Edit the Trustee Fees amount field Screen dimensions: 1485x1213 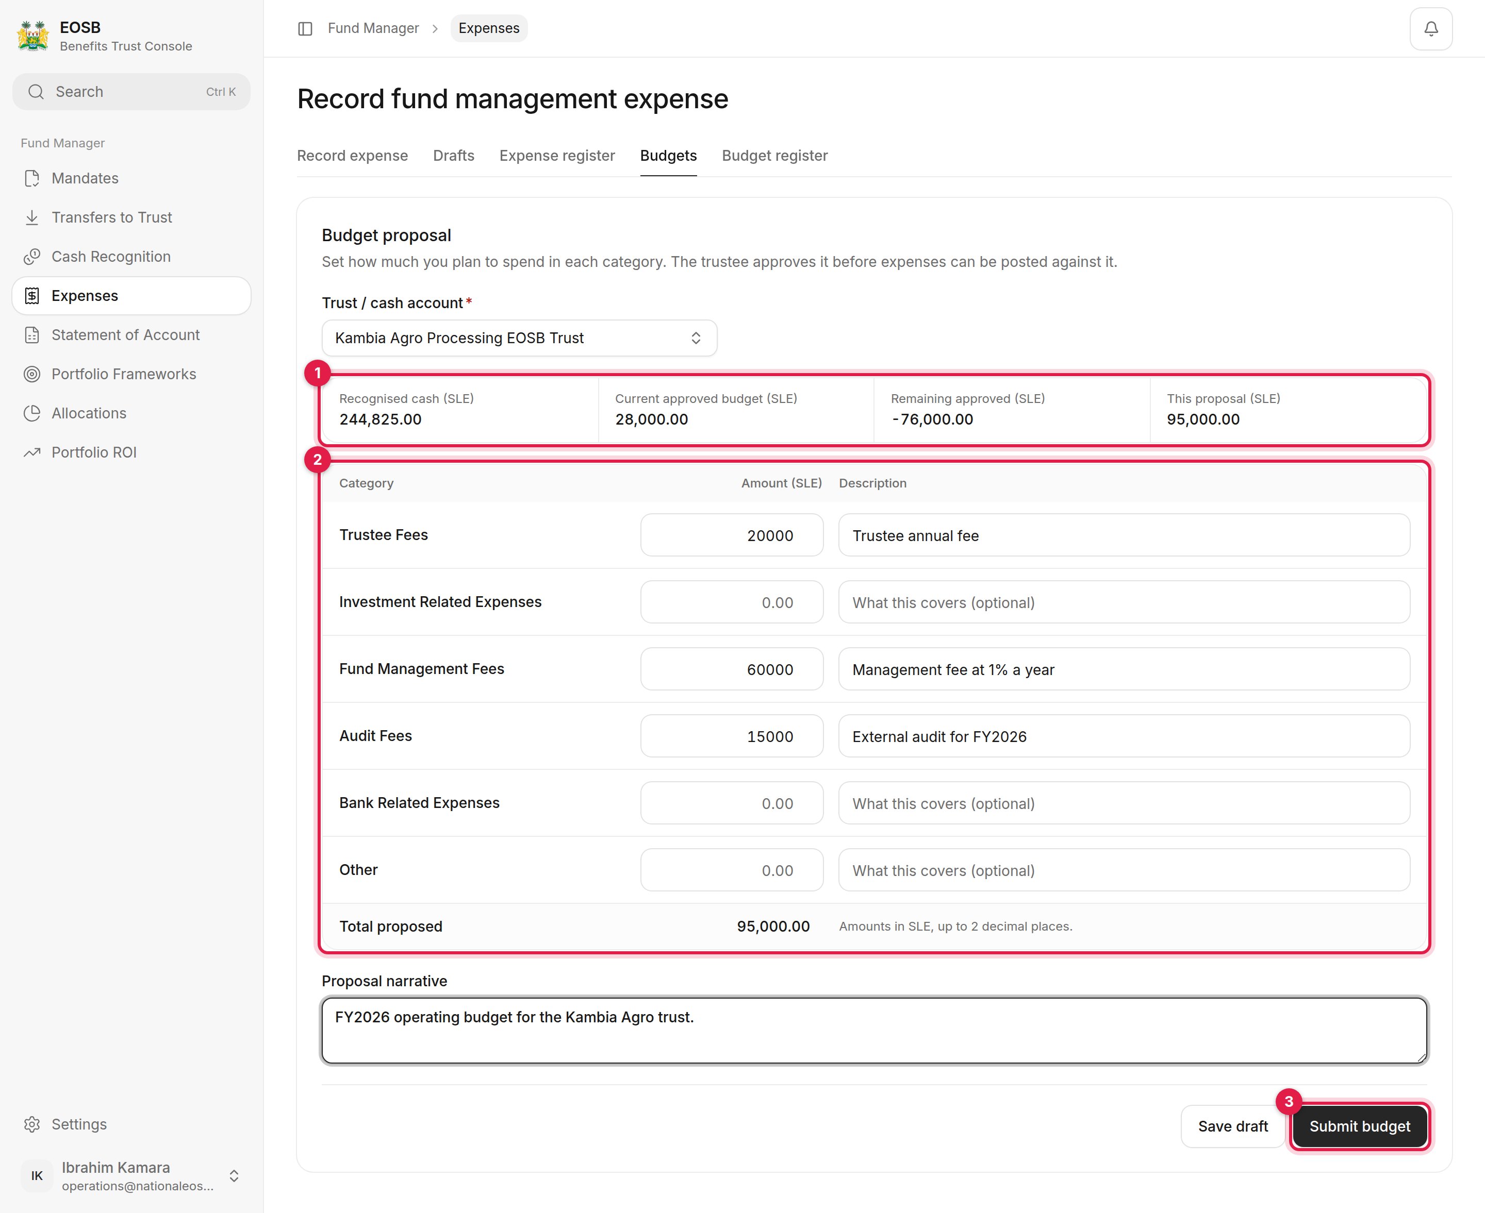[x=731, y=535]
